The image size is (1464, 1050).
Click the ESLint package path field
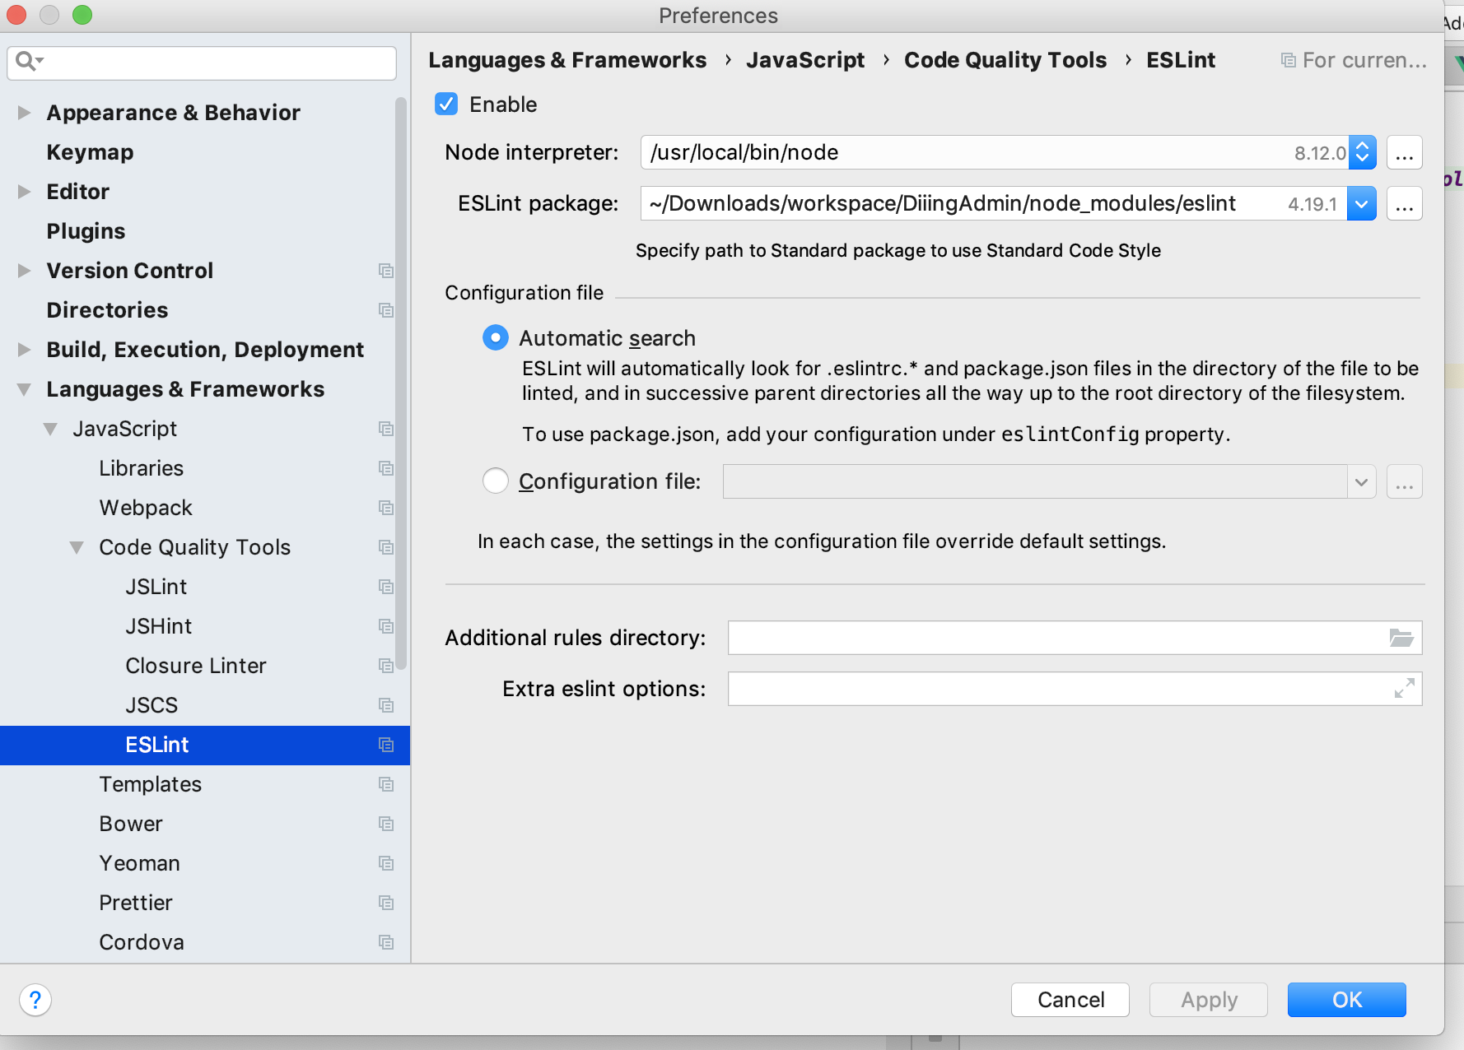pos(994,203)
